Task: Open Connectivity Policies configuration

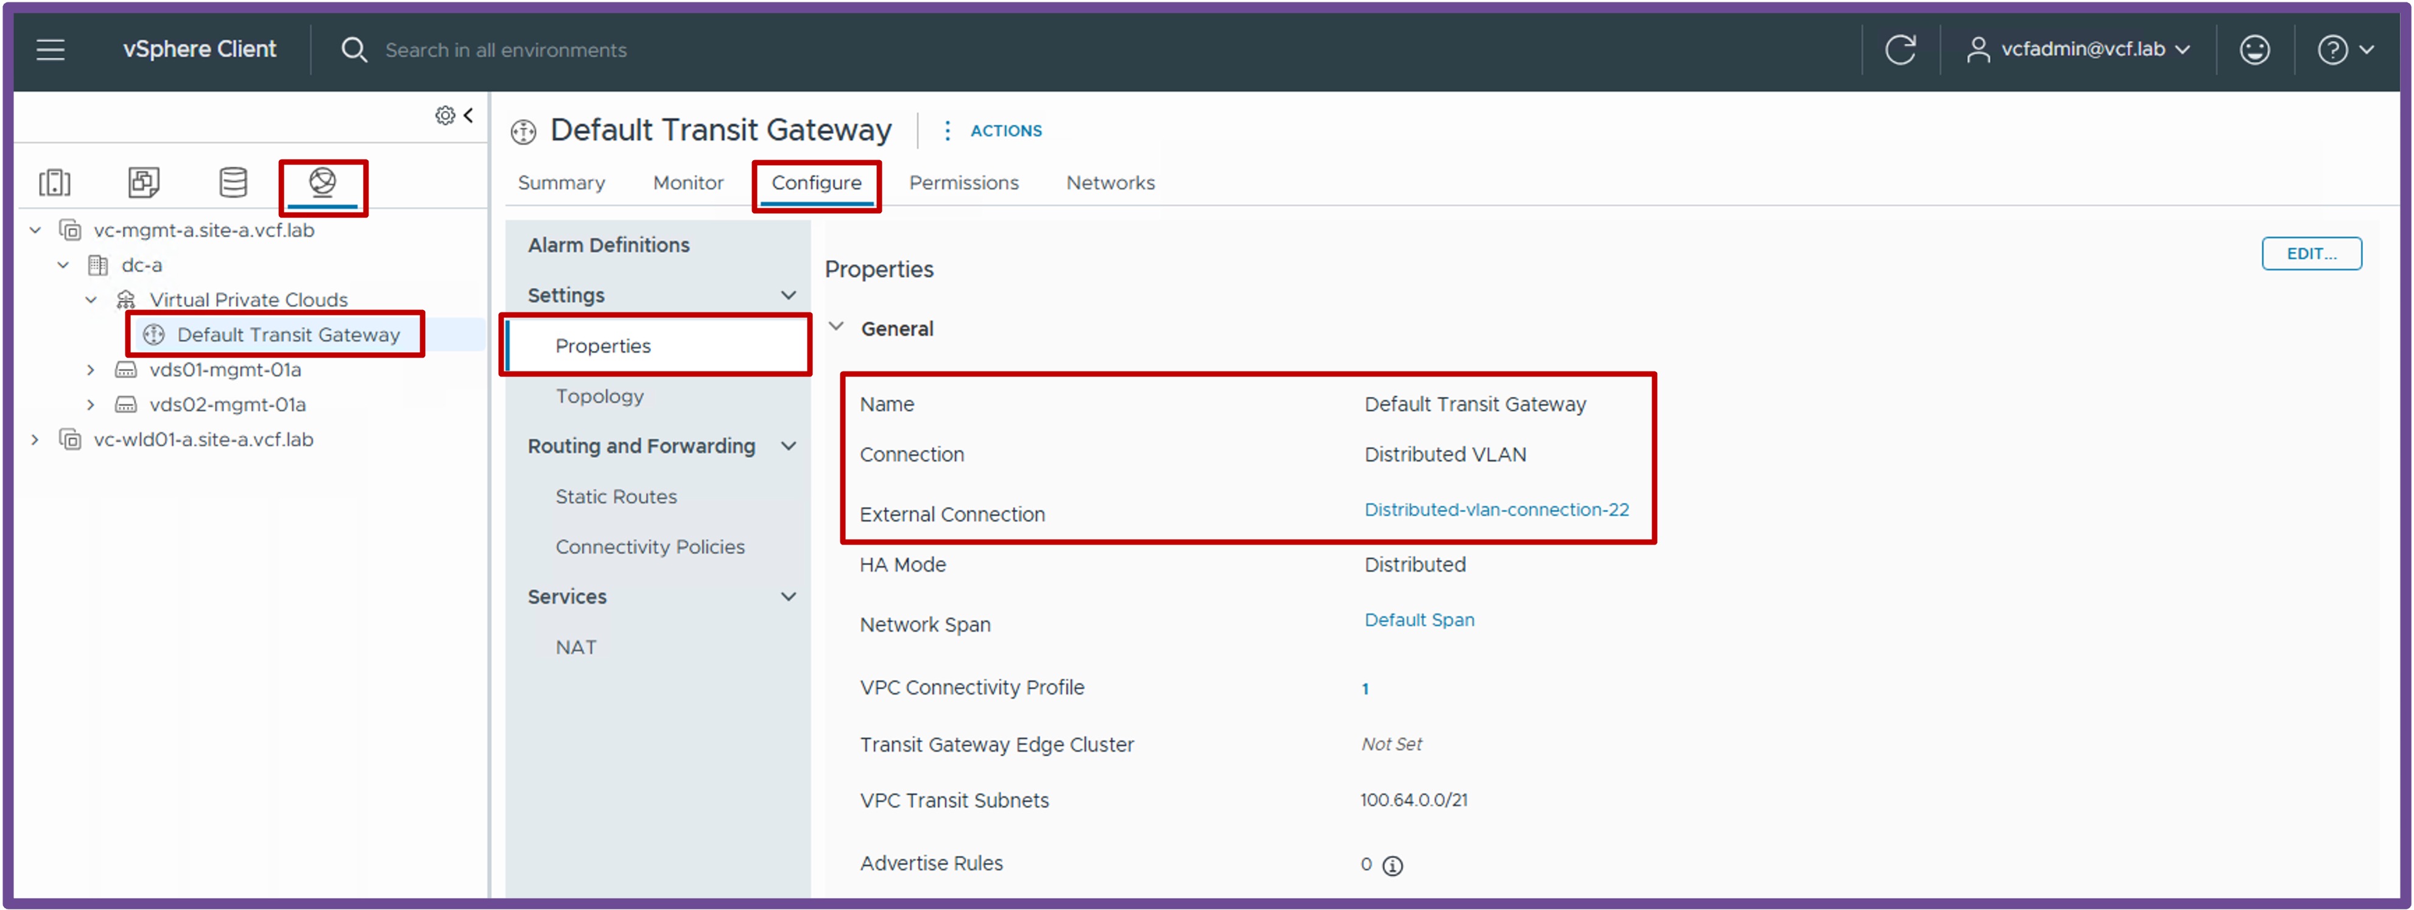Action: click(649, 548)
